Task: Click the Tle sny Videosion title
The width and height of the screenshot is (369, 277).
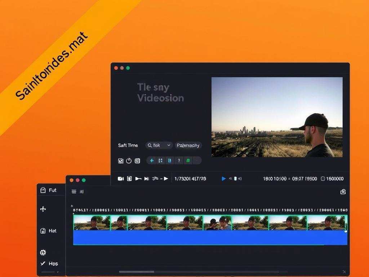Action: [x=160, y=93]
